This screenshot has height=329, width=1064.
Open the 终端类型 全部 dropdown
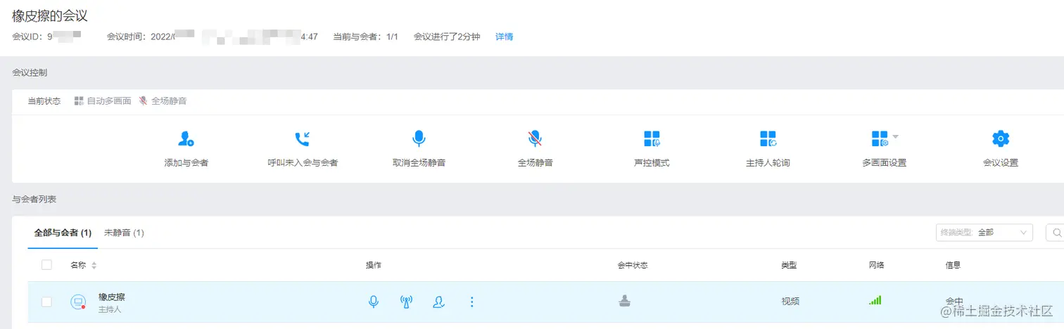coord(984,233)
